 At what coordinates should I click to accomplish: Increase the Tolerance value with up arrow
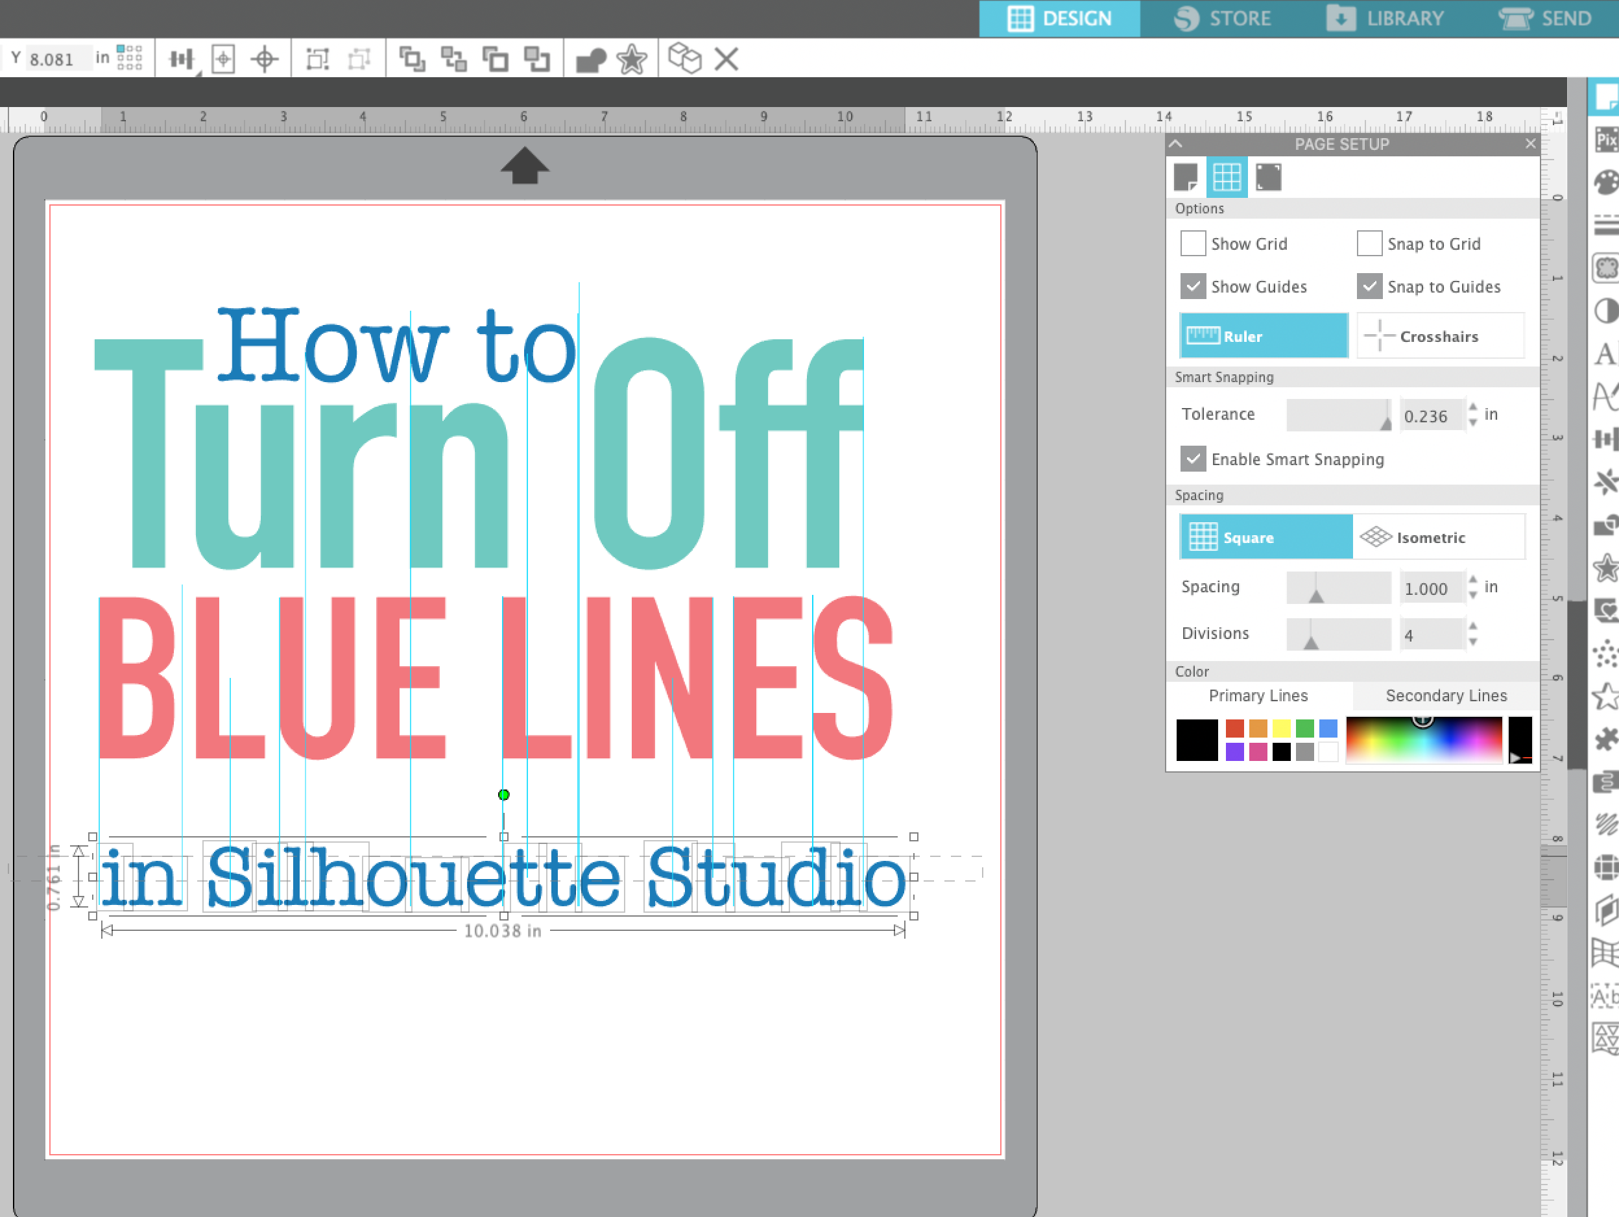point(1472,407)
